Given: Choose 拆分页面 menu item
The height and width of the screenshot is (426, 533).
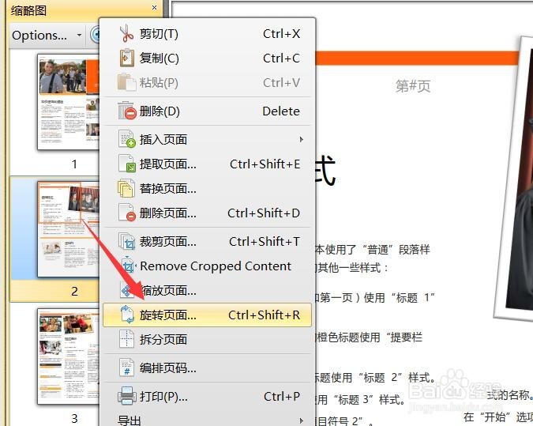Looking at the screenshot, I should click(208, 339).
